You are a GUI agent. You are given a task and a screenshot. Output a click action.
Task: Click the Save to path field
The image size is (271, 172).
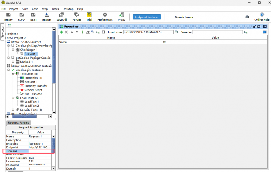tap(218, 32)
